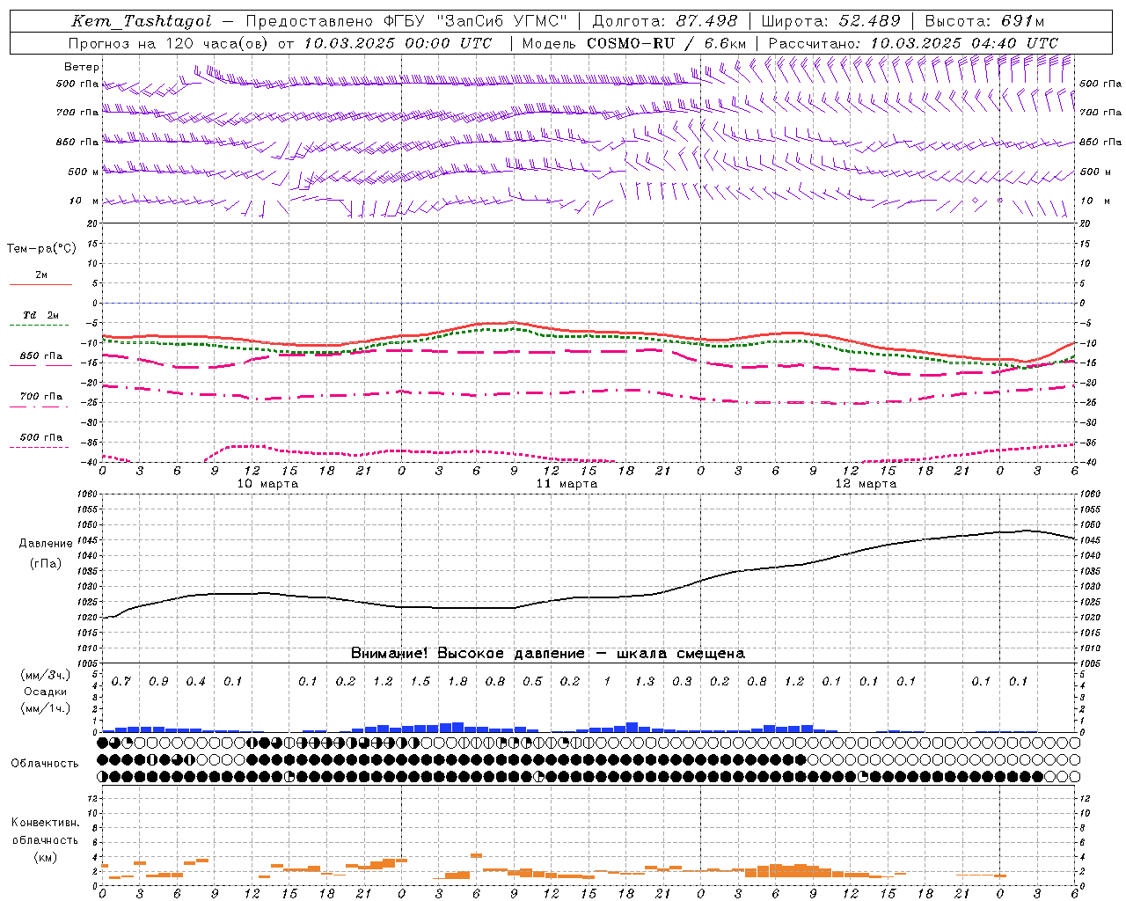Click the 1.8 precipitation value
1126x901 pixels.
pyautogui.click(x=457, y=682)
